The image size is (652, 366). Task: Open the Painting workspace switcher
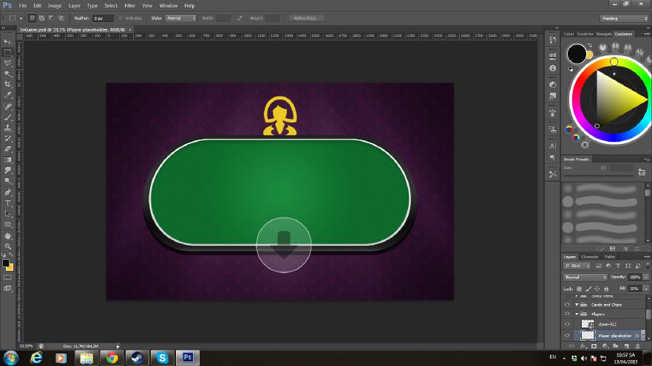[623, 18]
